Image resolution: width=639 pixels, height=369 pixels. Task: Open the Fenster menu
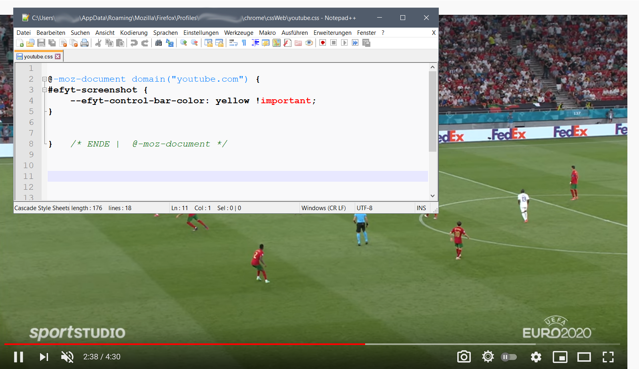tap(366, 33)
